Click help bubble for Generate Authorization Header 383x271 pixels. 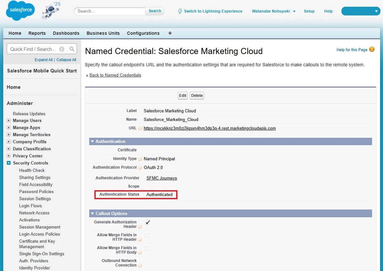point(140,227)
